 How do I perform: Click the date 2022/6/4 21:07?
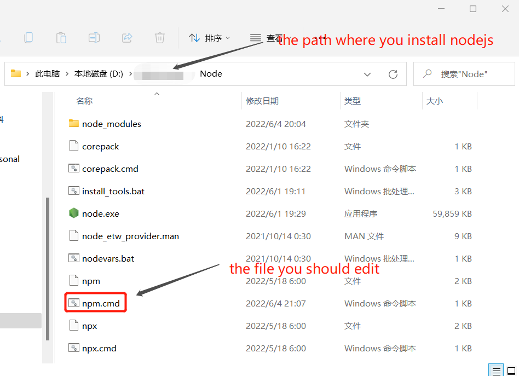(276, 304)
